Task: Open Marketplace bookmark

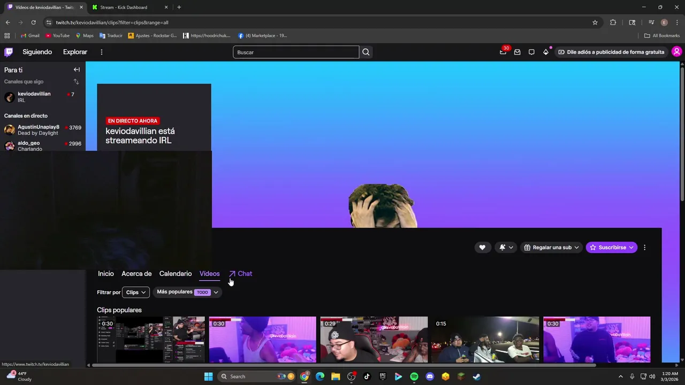Action: click(x=263, y=35)
